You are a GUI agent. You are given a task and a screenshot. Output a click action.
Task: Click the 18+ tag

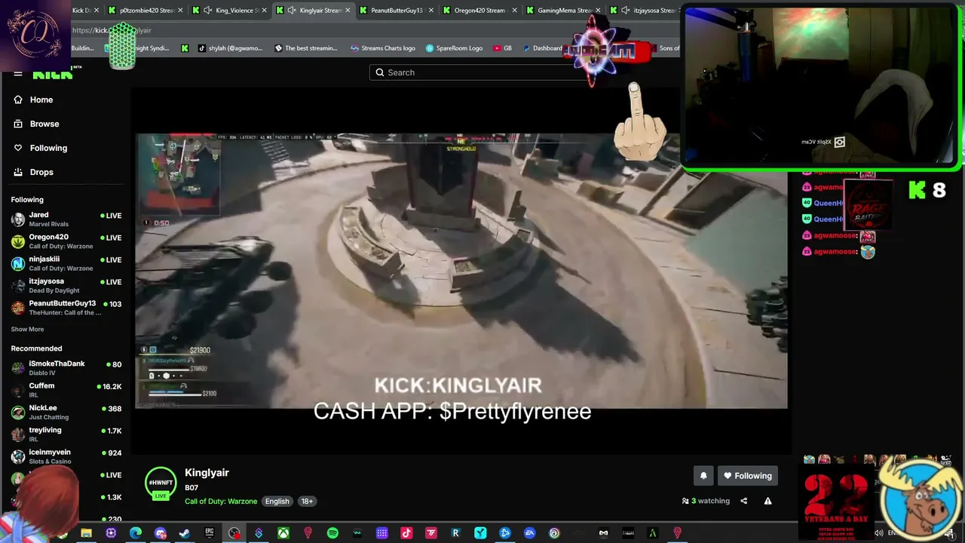pos(307,502)
